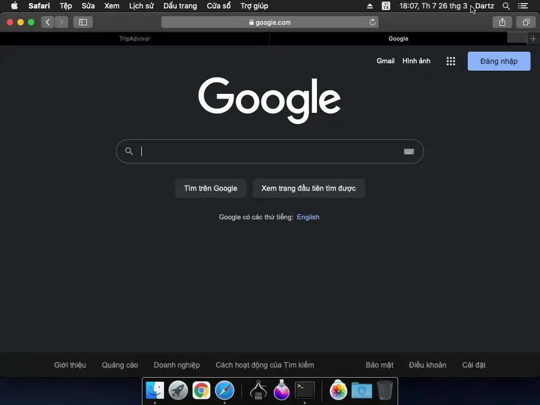Viewport: 540px width, 405px height.
Task: Open Launchpad rocket in the Dock
Action: 178,391
